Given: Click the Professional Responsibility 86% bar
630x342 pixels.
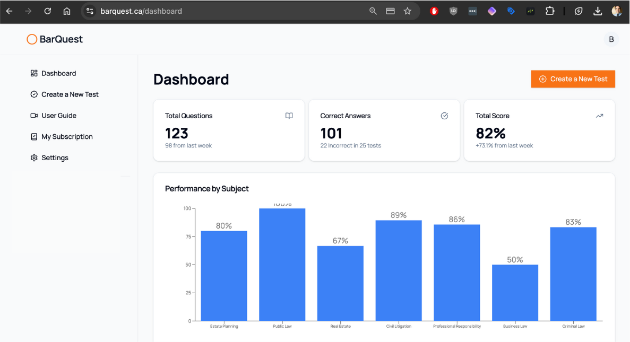Looking at the screenshot, I should (457, 273).
